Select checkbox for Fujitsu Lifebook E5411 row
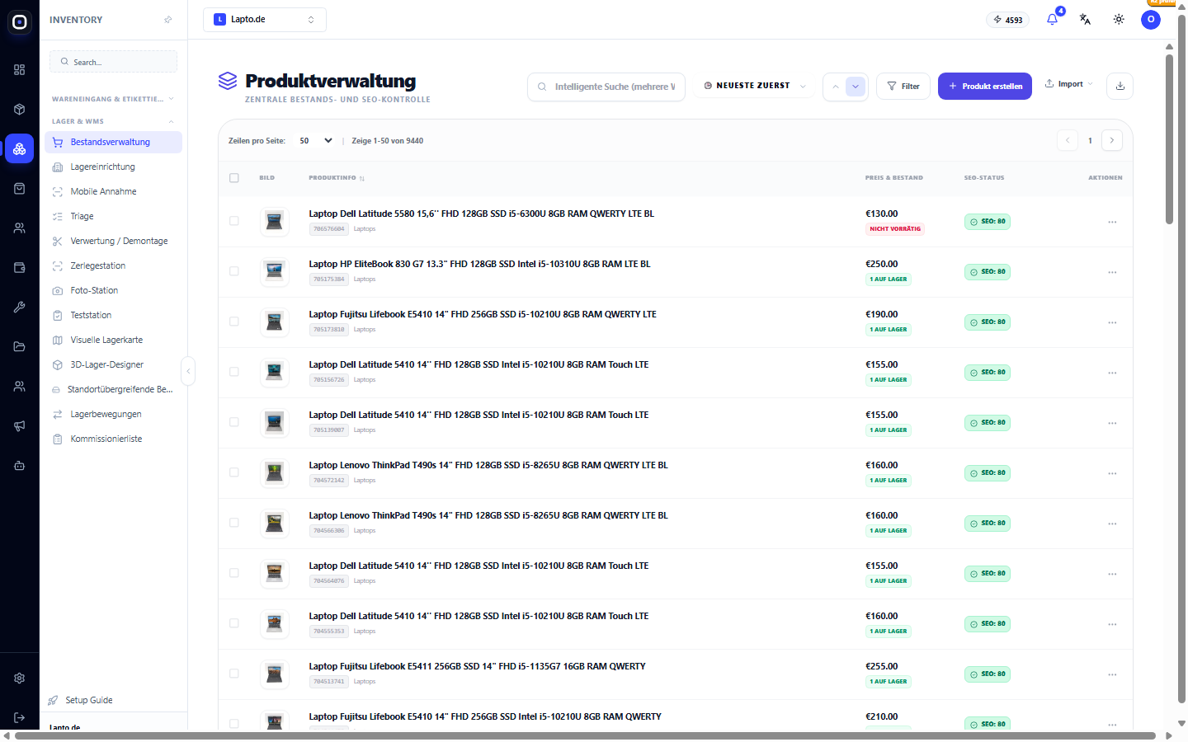Image resolution: width=1188 pixels, height=742 pixels. [234, 674]
